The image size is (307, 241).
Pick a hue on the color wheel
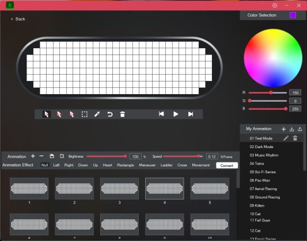pos(273,58)
